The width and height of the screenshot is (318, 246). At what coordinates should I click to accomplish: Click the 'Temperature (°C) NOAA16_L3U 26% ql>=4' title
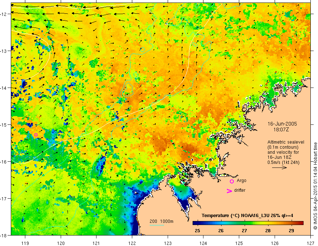[x=247, y=216]
